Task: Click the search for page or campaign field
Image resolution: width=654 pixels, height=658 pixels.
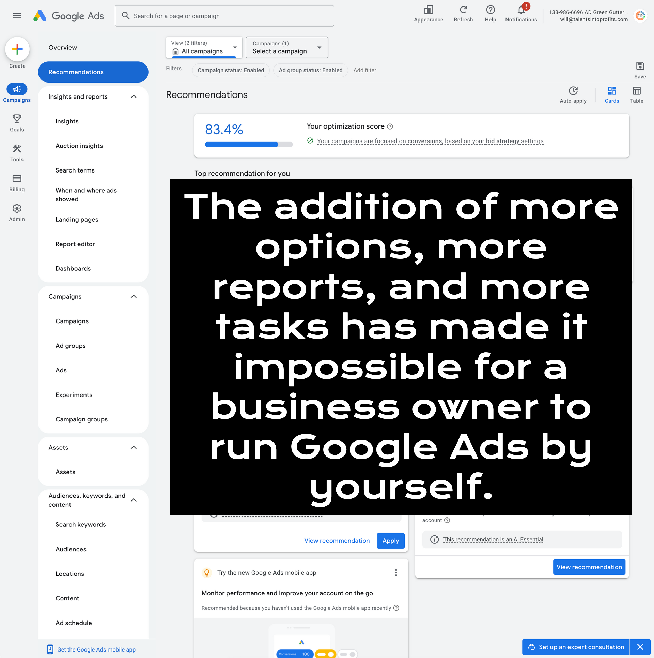Action: pos(224,16)
